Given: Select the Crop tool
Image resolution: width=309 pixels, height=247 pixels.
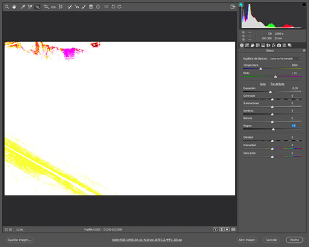Looking at the screenshot, I should pyautogui.click(x=46, y=7).
